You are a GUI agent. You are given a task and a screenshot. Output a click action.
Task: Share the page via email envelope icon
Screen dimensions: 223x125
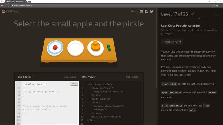pyautogui.click(x=141, y=11)
